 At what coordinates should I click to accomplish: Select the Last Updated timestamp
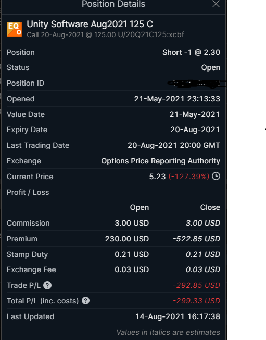pos(178,316)
